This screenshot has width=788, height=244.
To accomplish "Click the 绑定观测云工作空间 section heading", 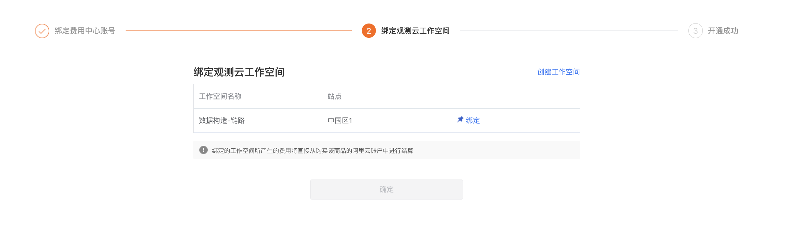I will (239, 72).
